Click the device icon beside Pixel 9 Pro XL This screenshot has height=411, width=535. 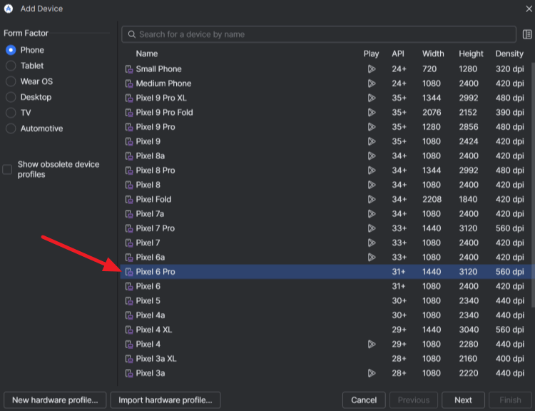[129, 98]
